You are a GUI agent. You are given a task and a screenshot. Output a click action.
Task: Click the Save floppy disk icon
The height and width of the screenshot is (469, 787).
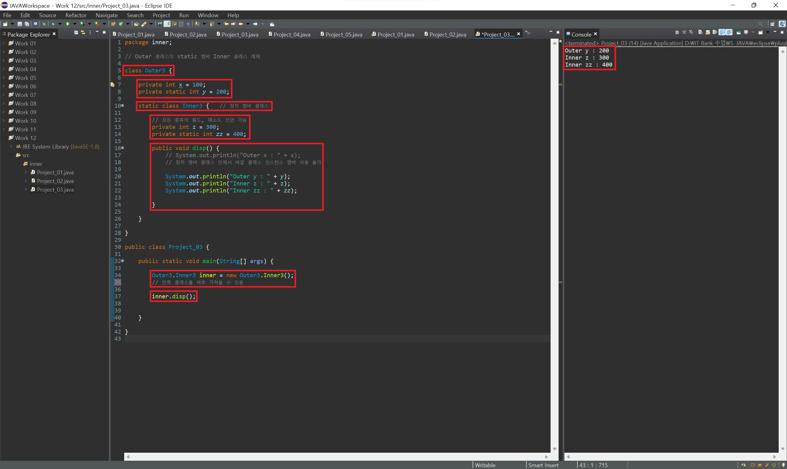pos(20,24)
